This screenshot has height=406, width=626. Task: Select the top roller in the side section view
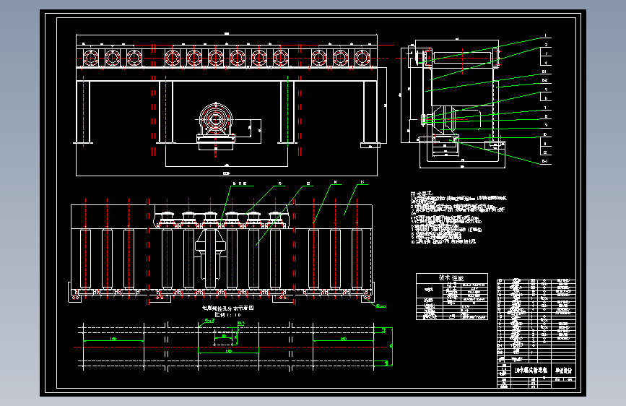[x=462, y=58]
